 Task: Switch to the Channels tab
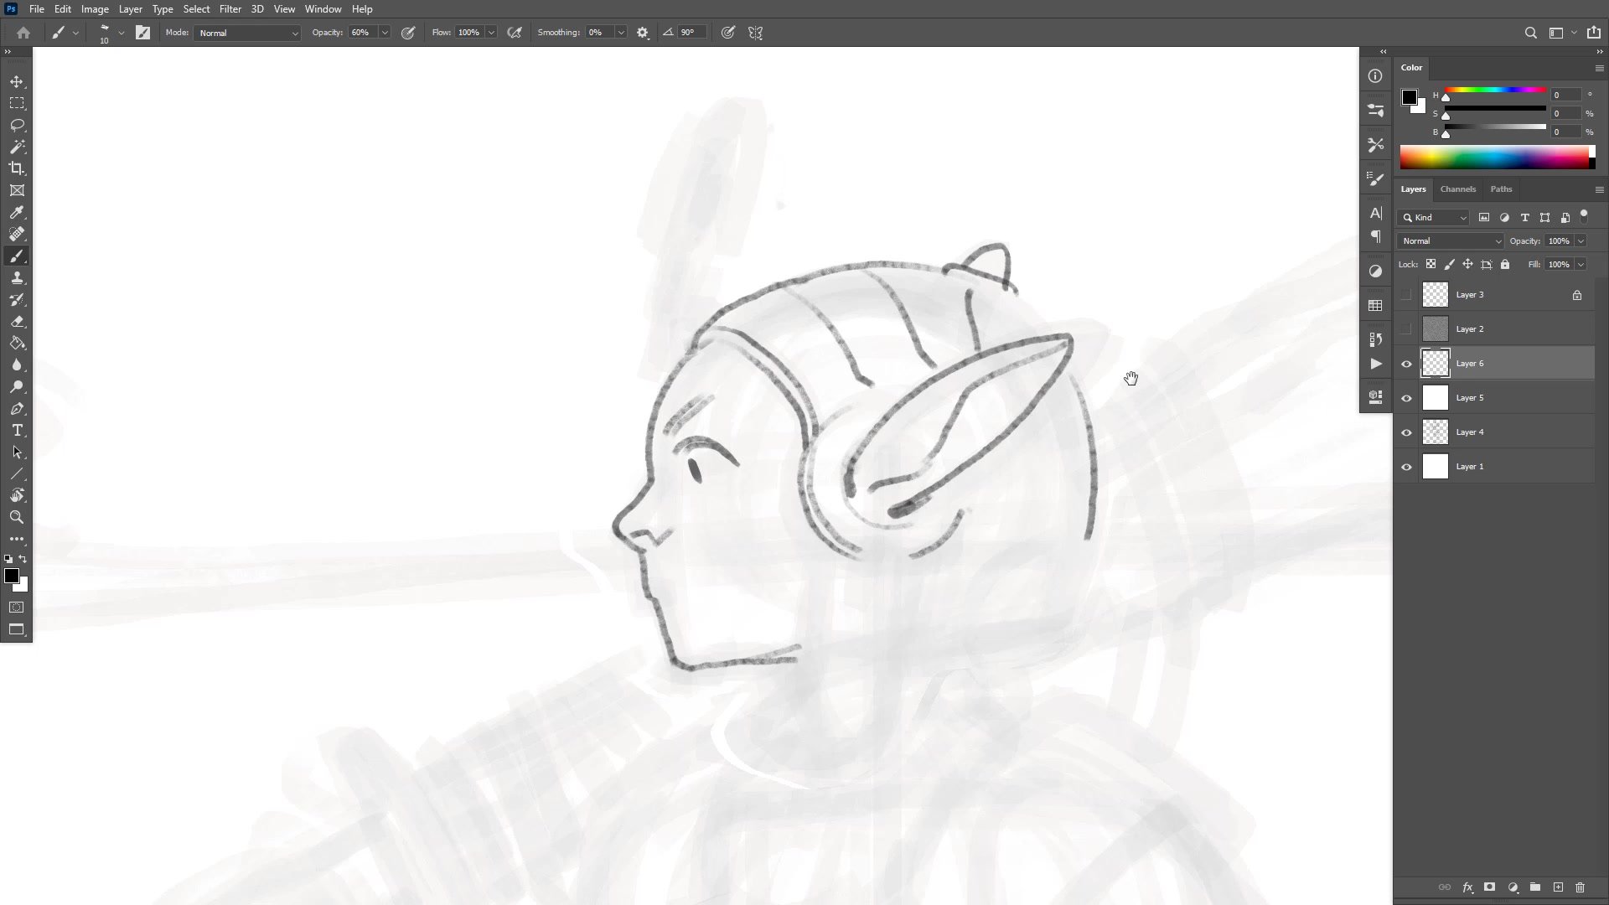(x=1457, y=189)
